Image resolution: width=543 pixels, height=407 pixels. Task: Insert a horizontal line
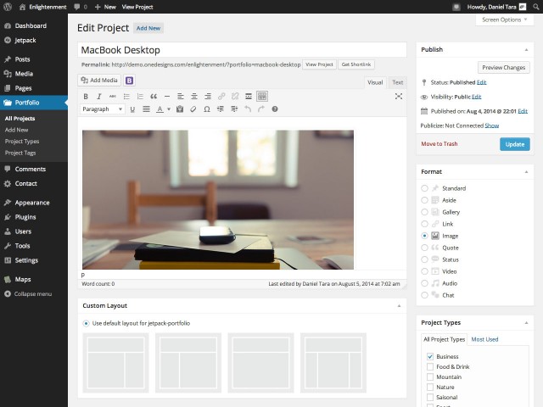(167, 97)
